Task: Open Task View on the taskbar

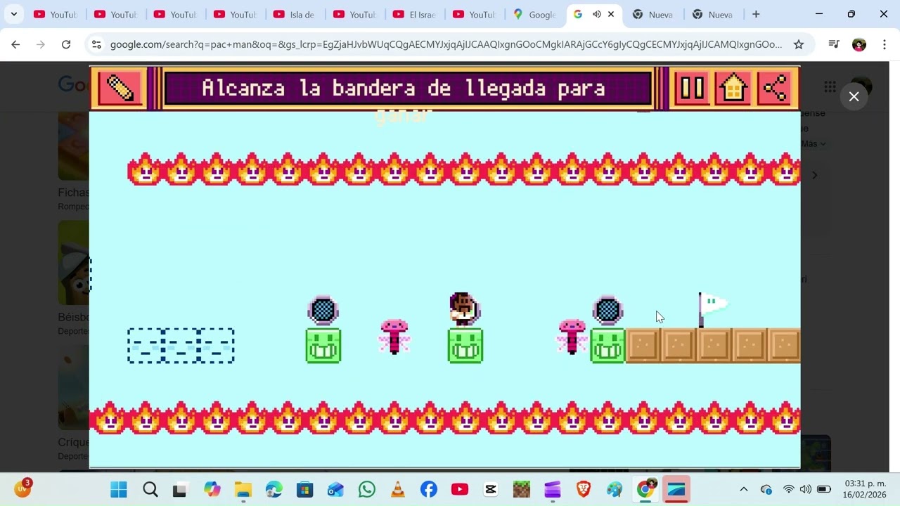Action: (x=180, y=489)
